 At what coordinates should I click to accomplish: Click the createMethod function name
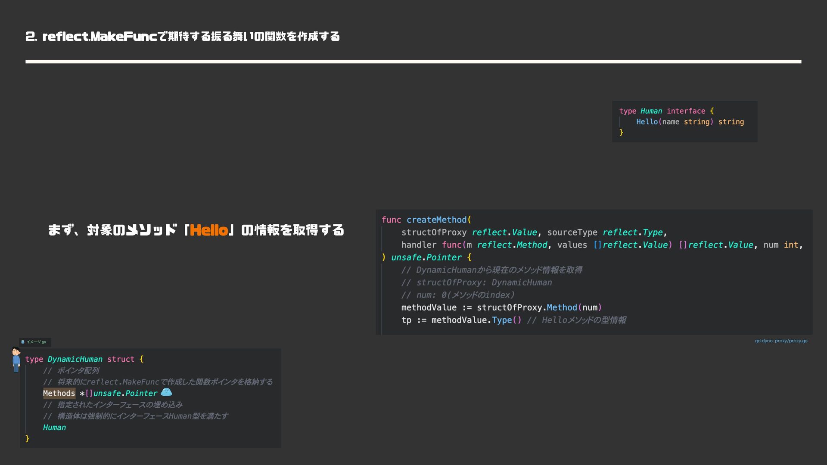[436, 220]
